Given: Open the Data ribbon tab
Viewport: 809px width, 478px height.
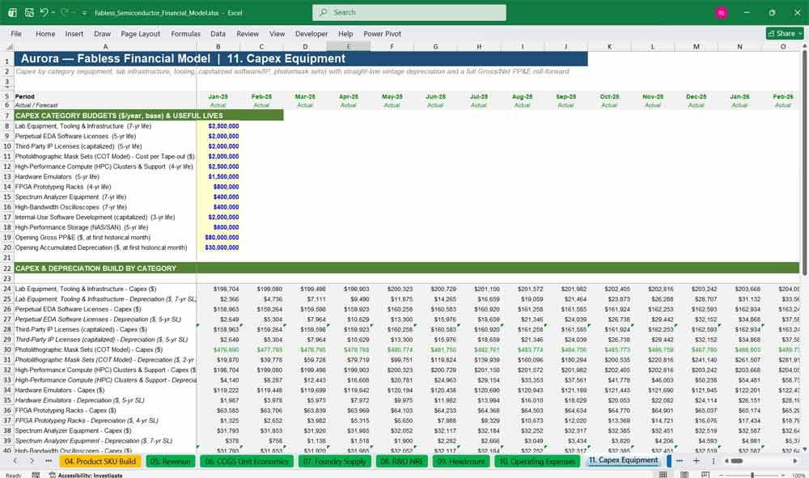Looking at the screenshot, I should (218, 33).
